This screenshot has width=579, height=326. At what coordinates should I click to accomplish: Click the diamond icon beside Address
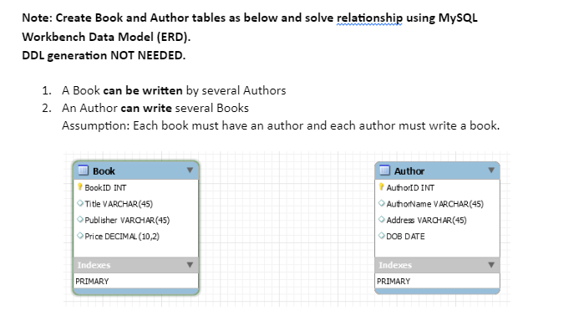coord(382,220)
